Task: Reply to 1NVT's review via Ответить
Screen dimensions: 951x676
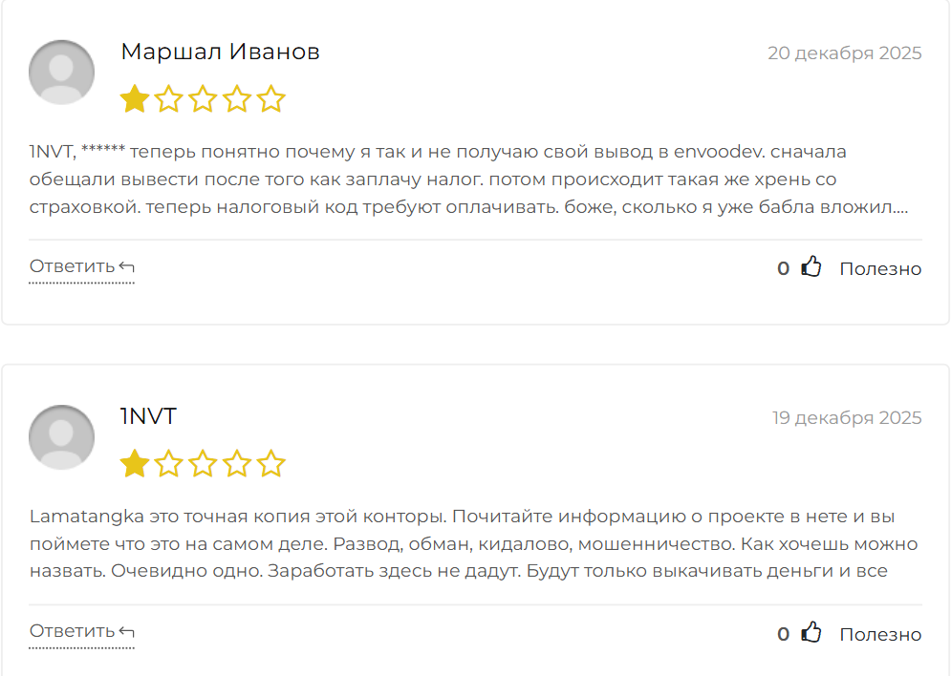Action: click(81, 632)
